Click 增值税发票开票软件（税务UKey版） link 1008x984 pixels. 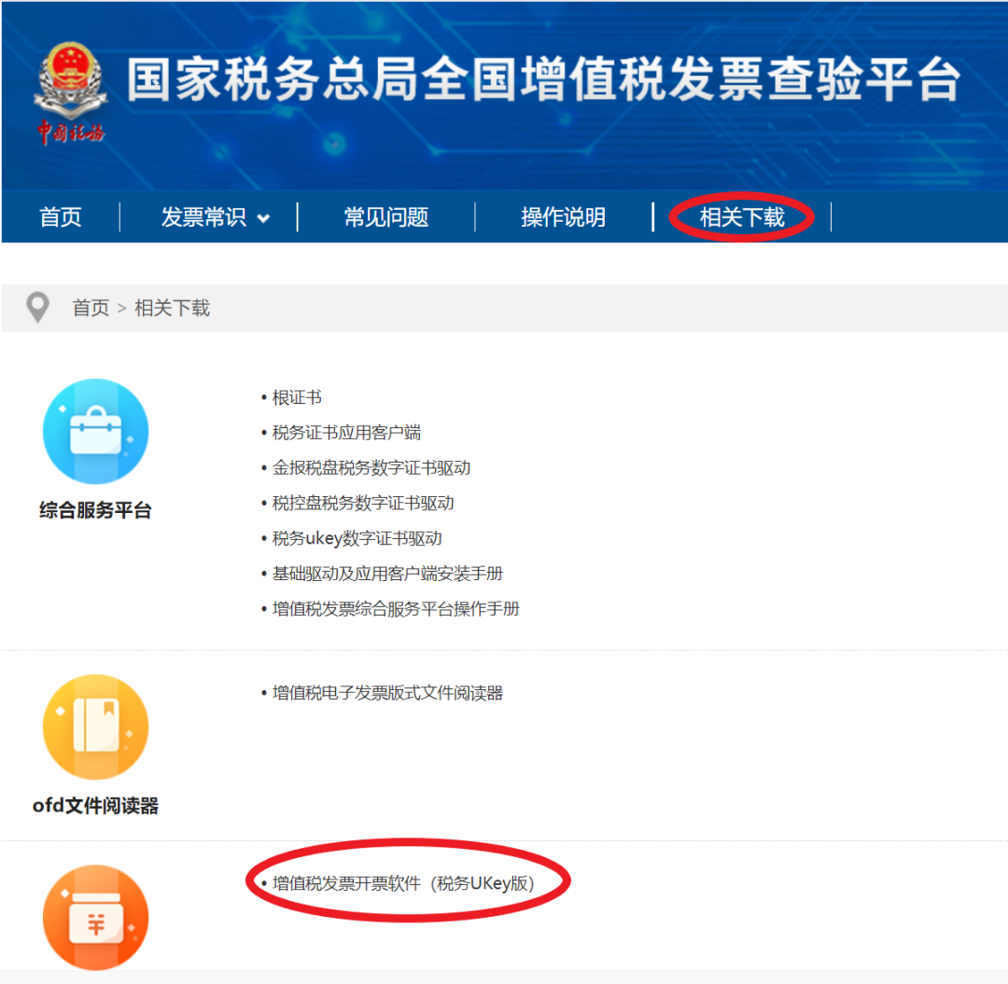[404, 884]
